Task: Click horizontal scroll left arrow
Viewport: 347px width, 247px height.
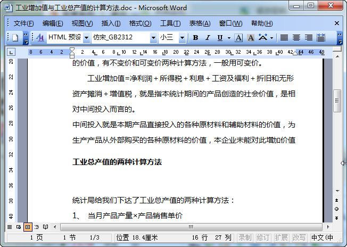Action: (55, 227)
